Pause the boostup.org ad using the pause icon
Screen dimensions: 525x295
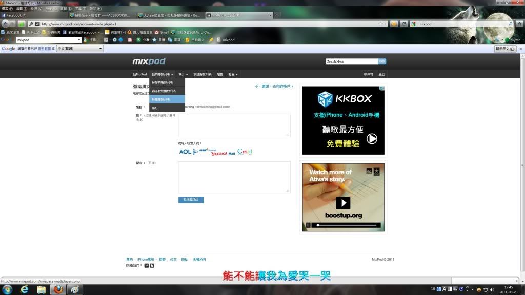(308, 225)
